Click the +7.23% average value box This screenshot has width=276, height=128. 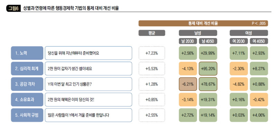coord(152,53)
